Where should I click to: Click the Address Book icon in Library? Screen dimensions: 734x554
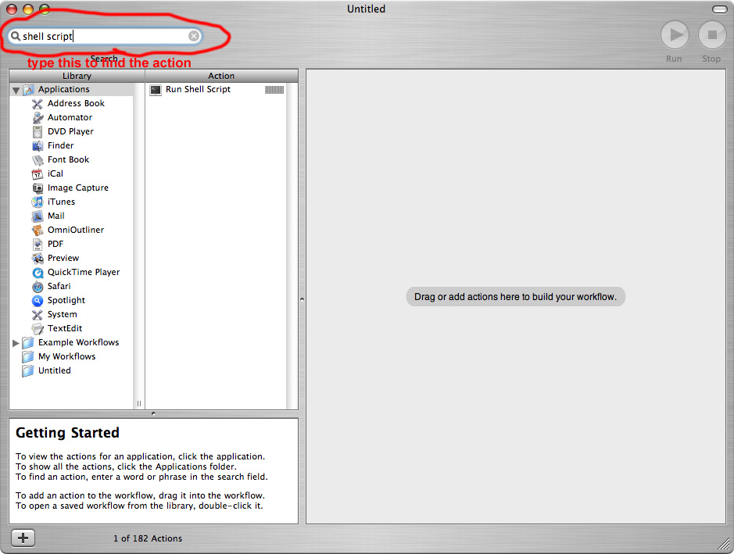tap(38, 103)
